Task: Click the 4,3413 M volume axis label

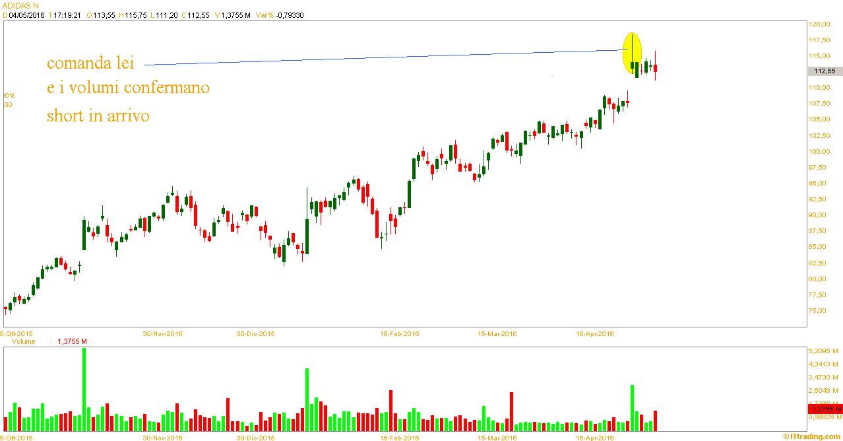Action: (825, 364)
